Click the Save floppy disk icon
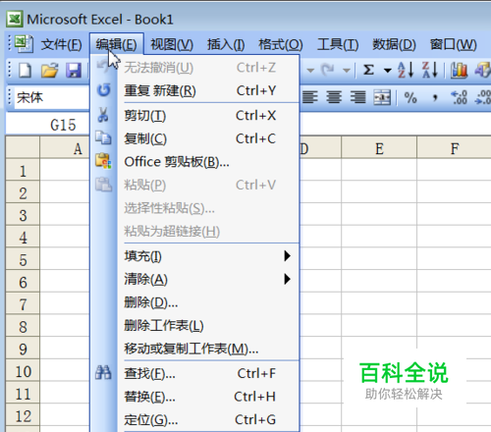The image size is (491, 432). 74,70
